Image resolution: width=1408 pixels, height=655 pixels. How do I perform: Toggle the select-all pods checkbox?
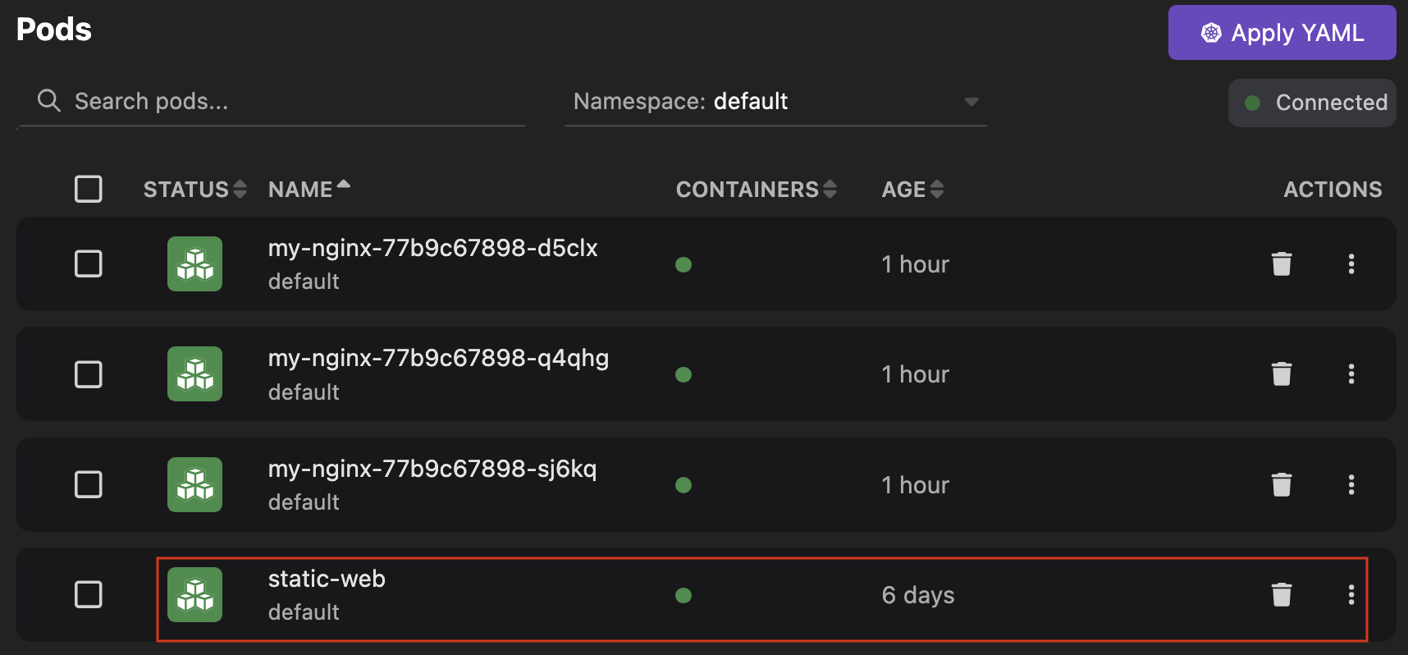(x=89, y=189)
